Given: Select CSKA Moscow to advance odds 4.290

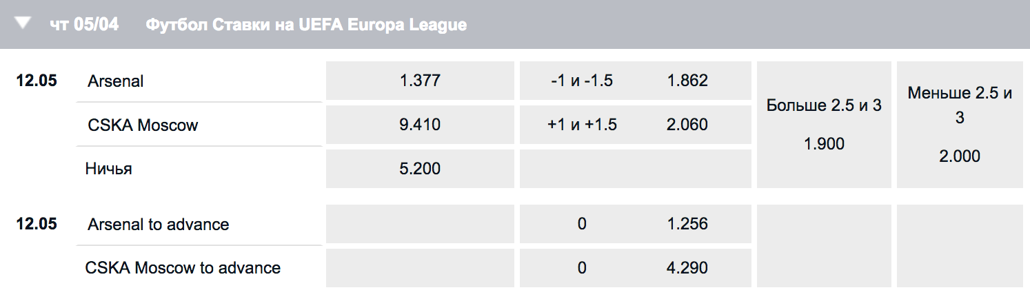Looking at the screenshot, I should (x=635, y=267).
